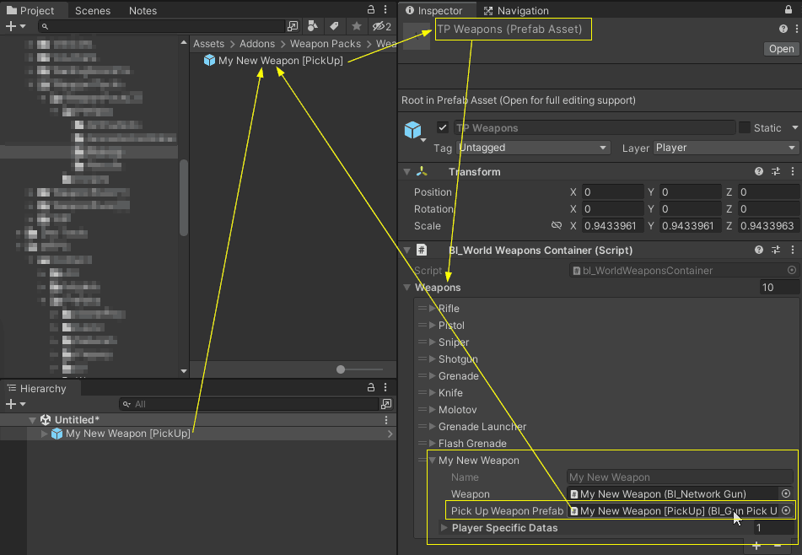Click the Search by Type filter icon
The image size is (802, 555).
pos(314,26)
